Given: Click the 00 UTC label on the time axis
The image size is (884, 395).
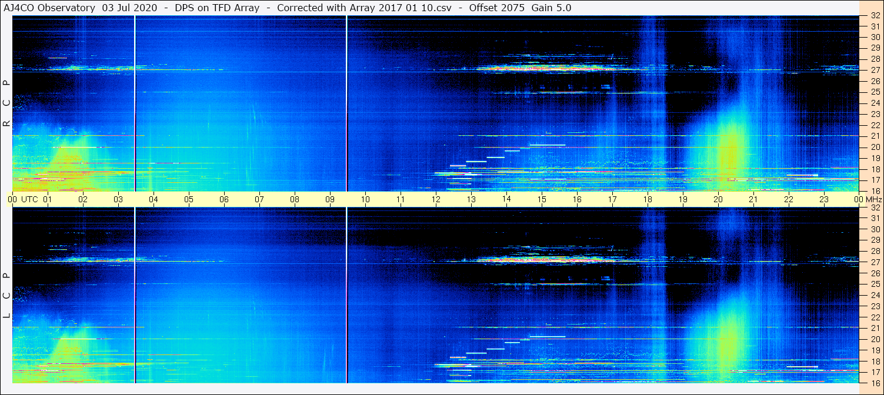Looking at the screenshot, I should [x=24, y=199].
